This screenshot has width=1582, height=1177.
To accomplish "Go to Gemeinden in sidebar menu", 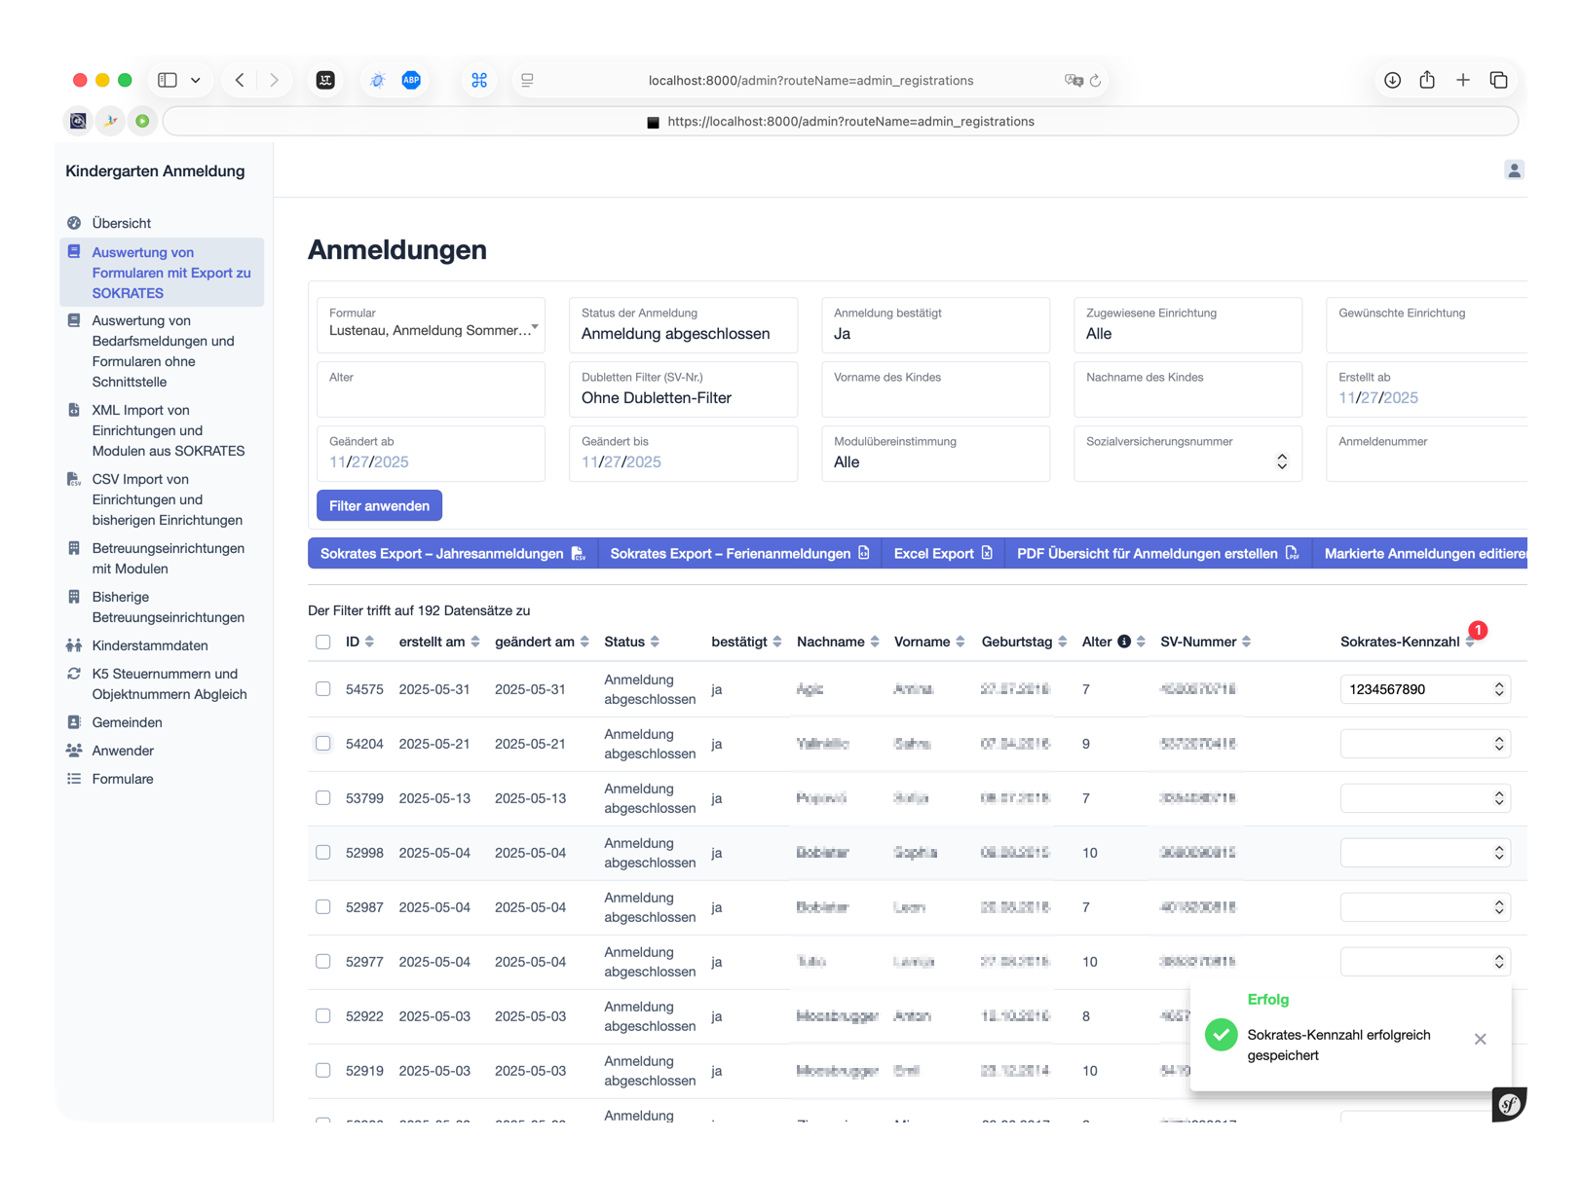I will (x=127, y=722).
